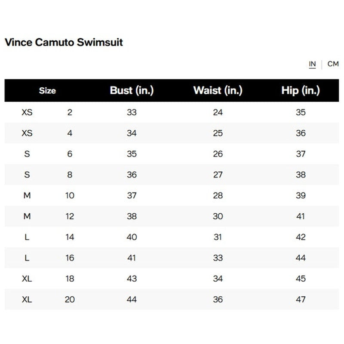
Task: Select the XS size 2 row
Action: click(x=27, y=112)
